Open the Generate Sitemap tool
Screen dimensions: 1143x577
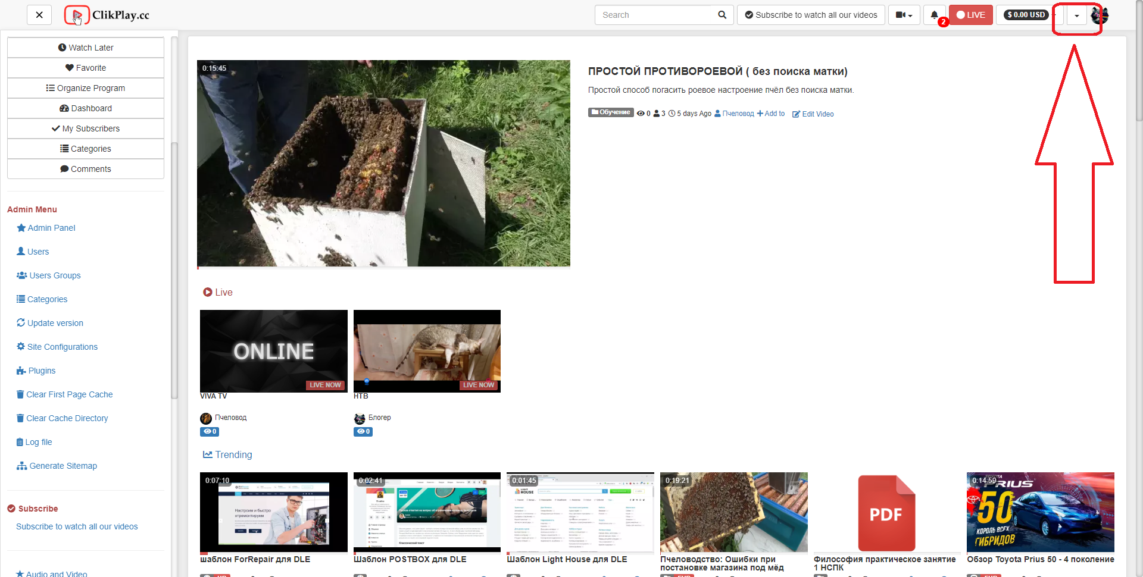[61, 466]
